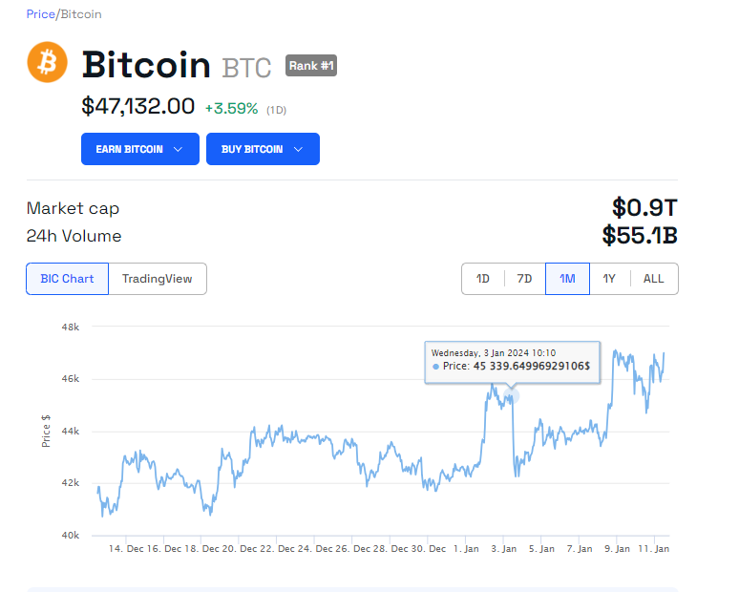Click the highlighted 3 Jan chart data point
The image size is (739, 592).
coord(512,395)
